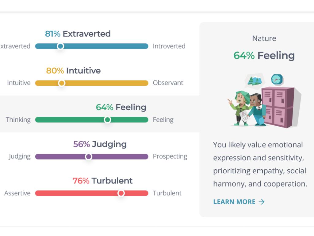Viewport: 314px width, 236px height.
Task: Click the Assertive label
Action: 17,193
